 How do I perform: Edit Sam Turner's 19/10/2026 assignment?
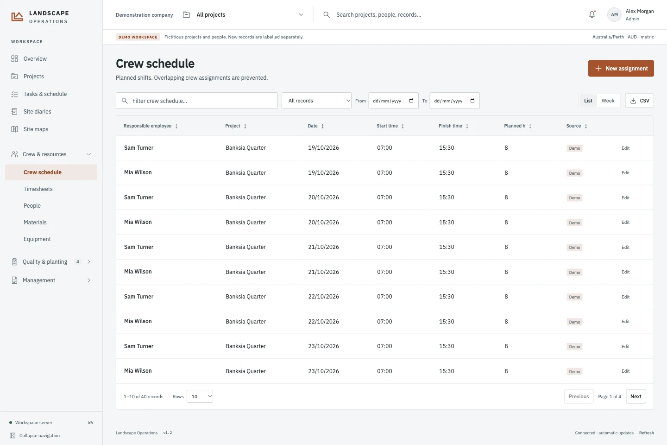[x=625, y=148]
